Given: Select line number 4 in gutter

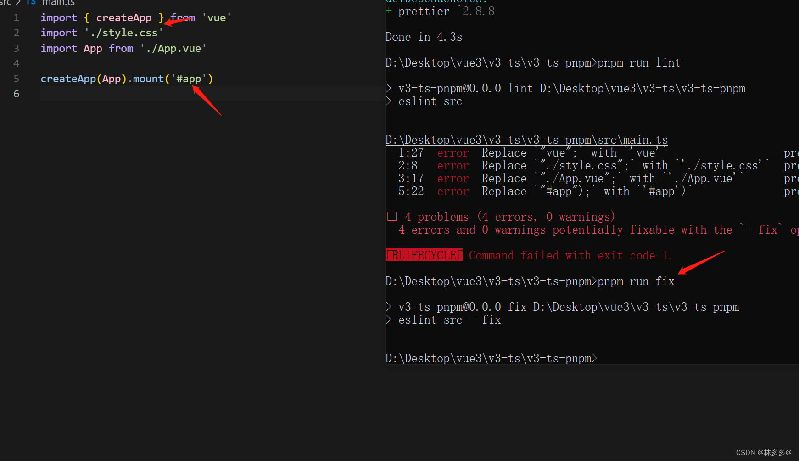Looking at the screenshot, I should click(x=17, y=63).
